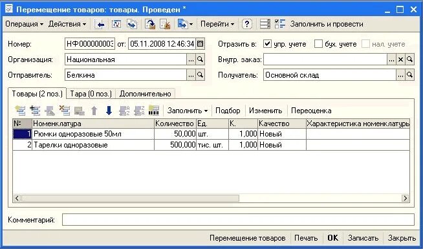Move row up with gray arrow
The width and height of the screenshot is (423, 249).
(94, 111)
